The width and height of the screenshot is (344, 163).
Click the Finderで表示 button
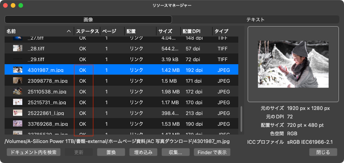pyautogui.click(x=212, y=152)
